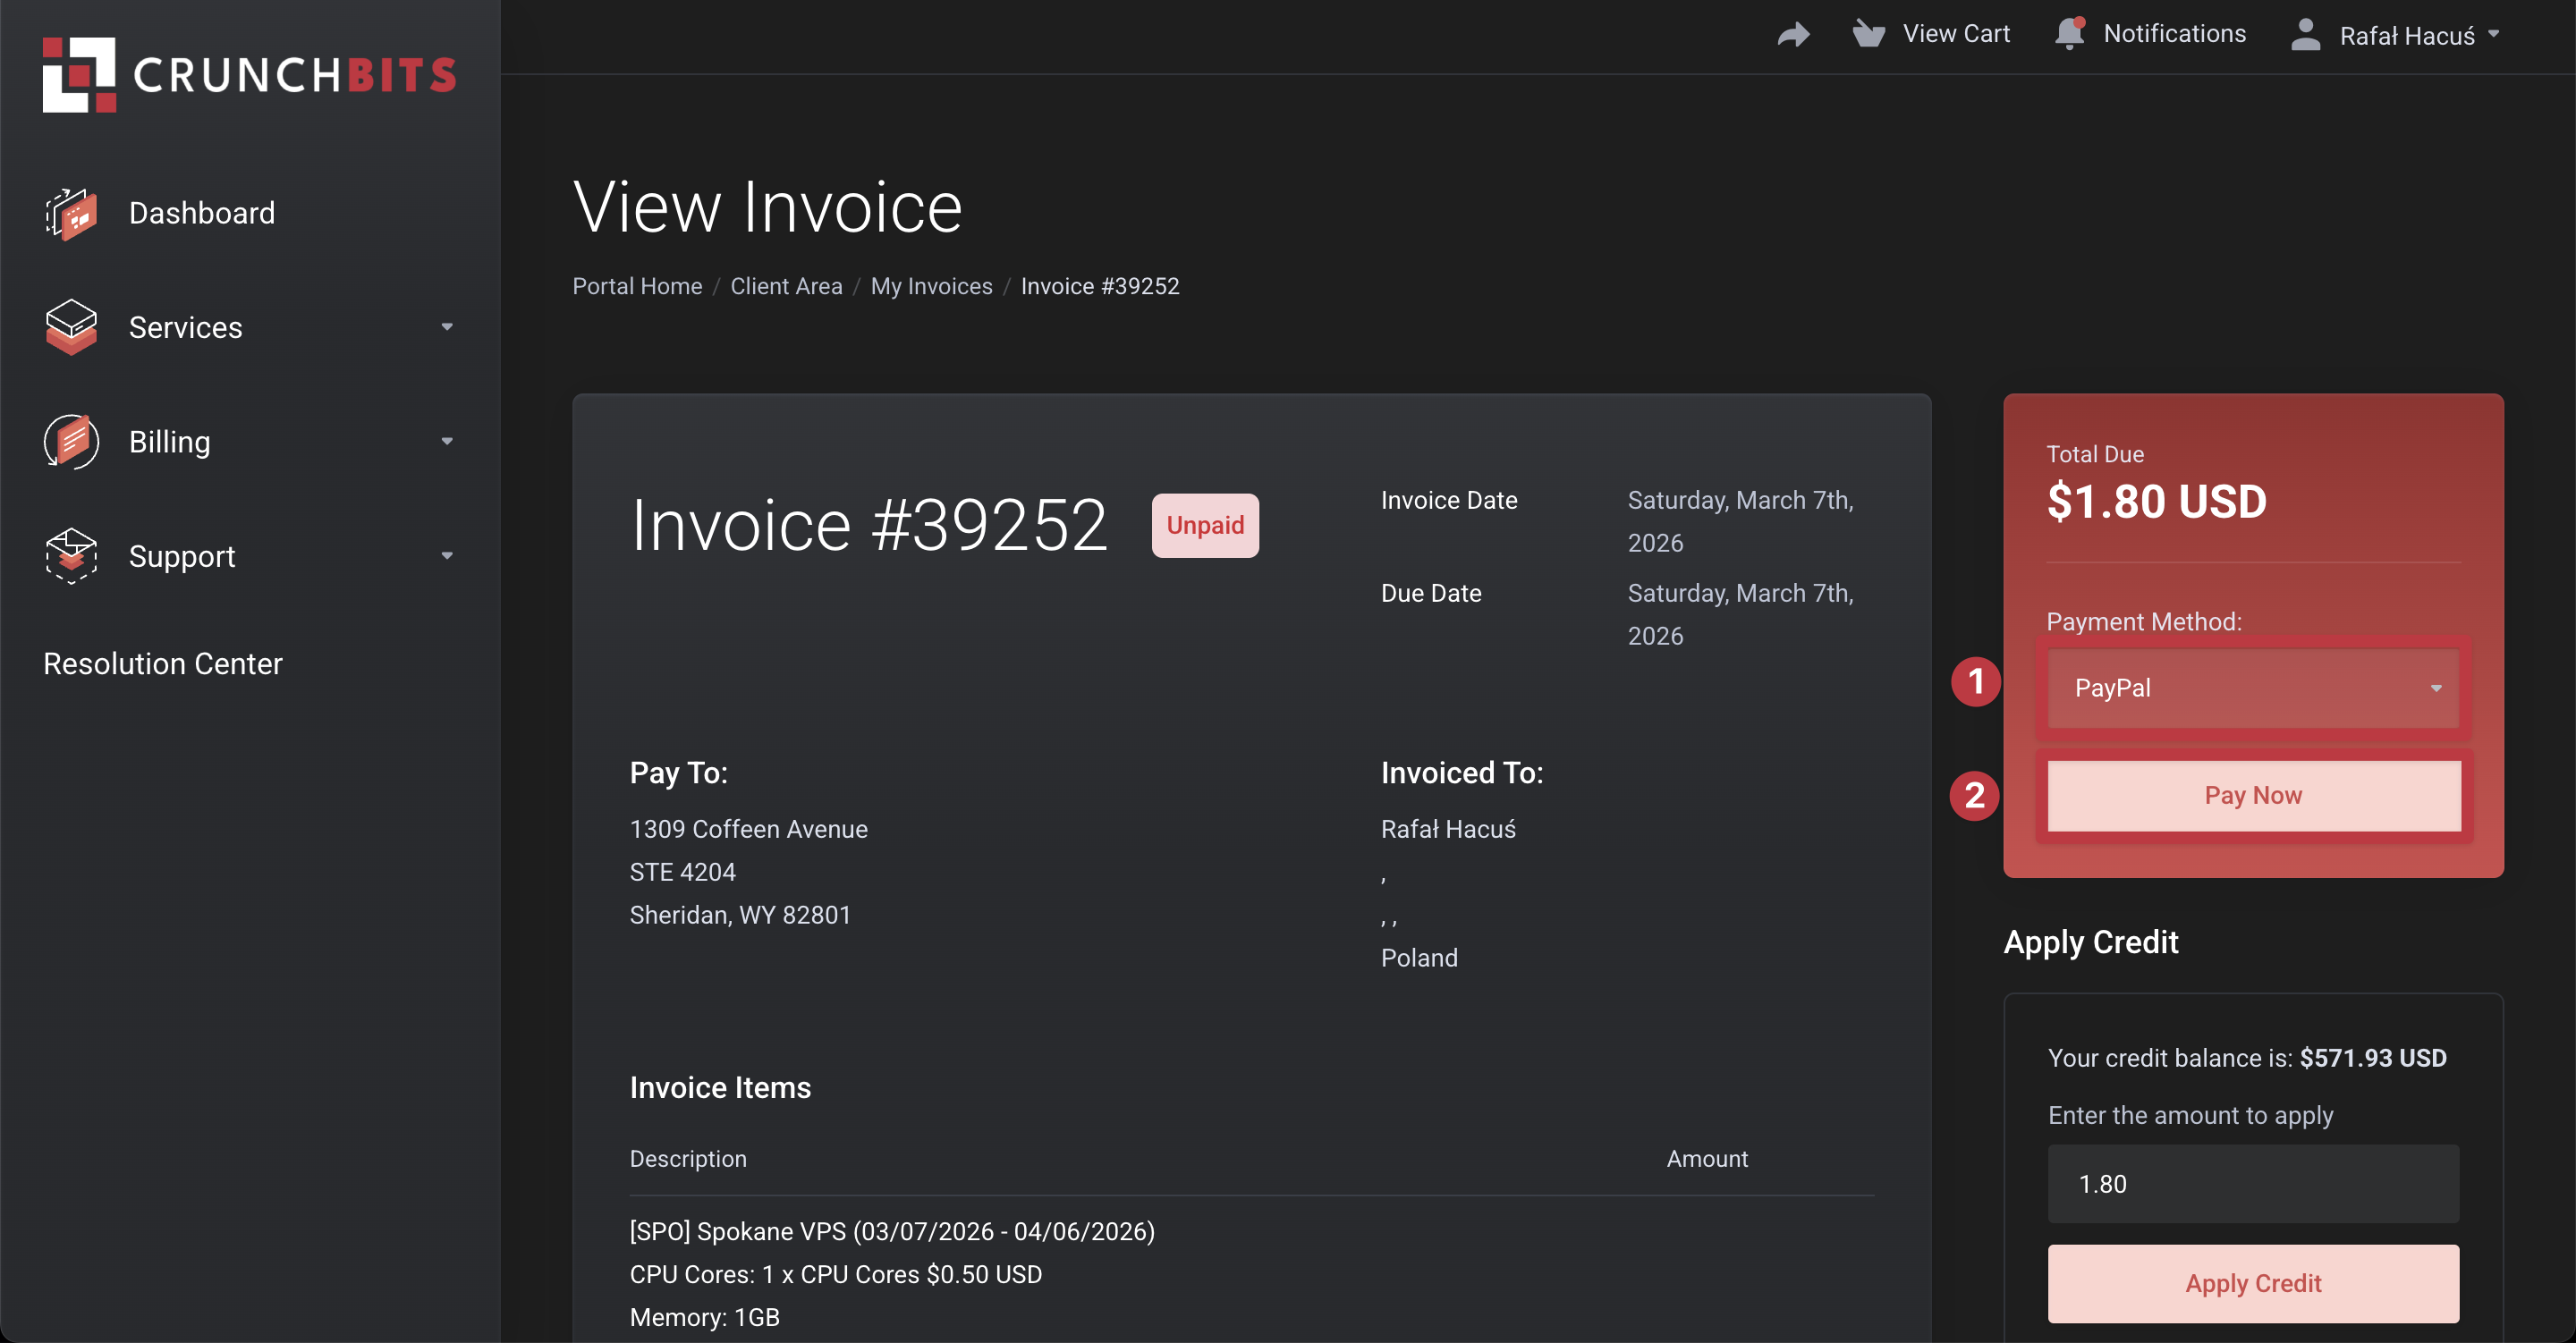Go to Portal Home breadcrumb

point(637,286)
